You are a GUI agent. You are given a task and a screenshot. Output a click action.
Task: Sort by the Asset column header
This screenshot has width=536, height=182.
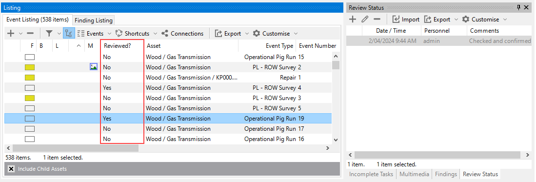click(191, 45)
